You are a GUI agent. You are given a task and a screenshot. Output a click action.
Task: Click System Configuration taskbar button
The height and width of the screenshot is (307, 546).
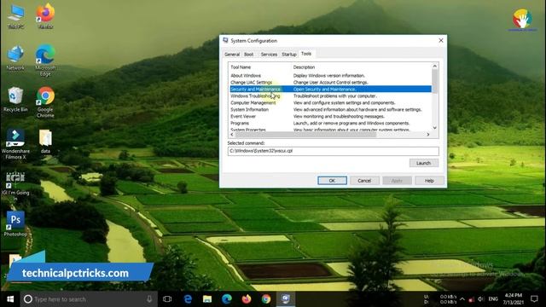click(286, 299)
